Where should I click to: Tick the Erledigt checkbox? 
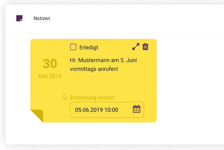[x=73, y=47]
